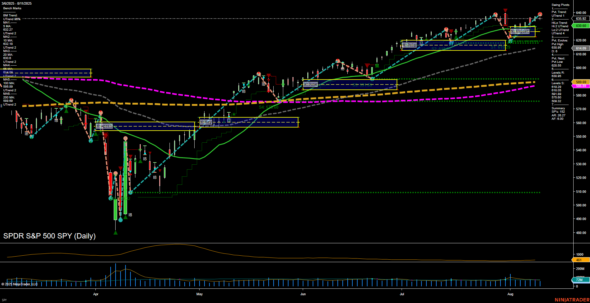Click the magenta 586.89 price marker
590x303 pixels.
[x=581, y=86]
